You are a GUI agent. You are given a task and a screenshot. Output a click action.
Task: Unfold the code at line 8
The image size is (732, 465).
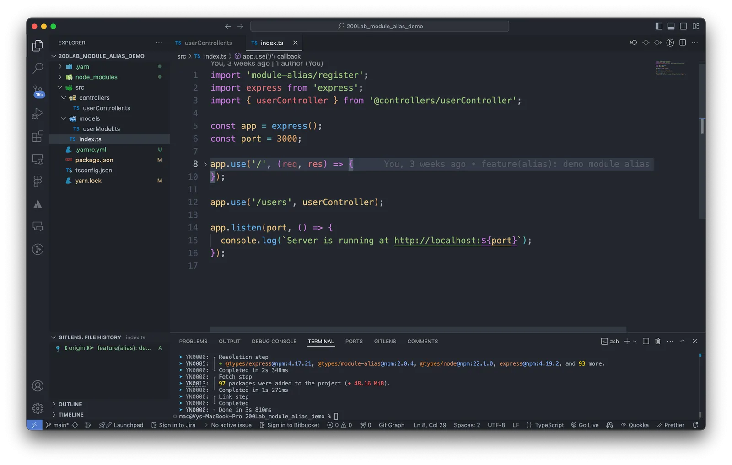(x=205, y=164)
